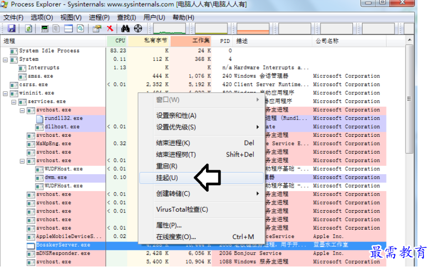Click the vertical scrollbar thumb
The width and height of the screenshot is (431, 268).
tap(409, 99)
